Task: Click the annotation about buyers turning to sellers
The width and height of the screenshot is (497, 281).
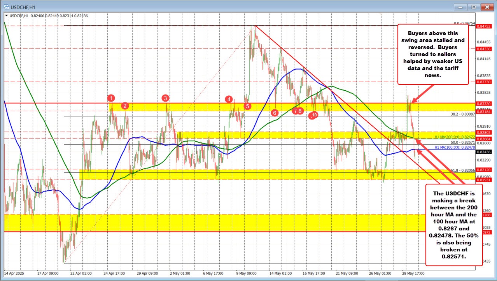Action: coord(433,54)
